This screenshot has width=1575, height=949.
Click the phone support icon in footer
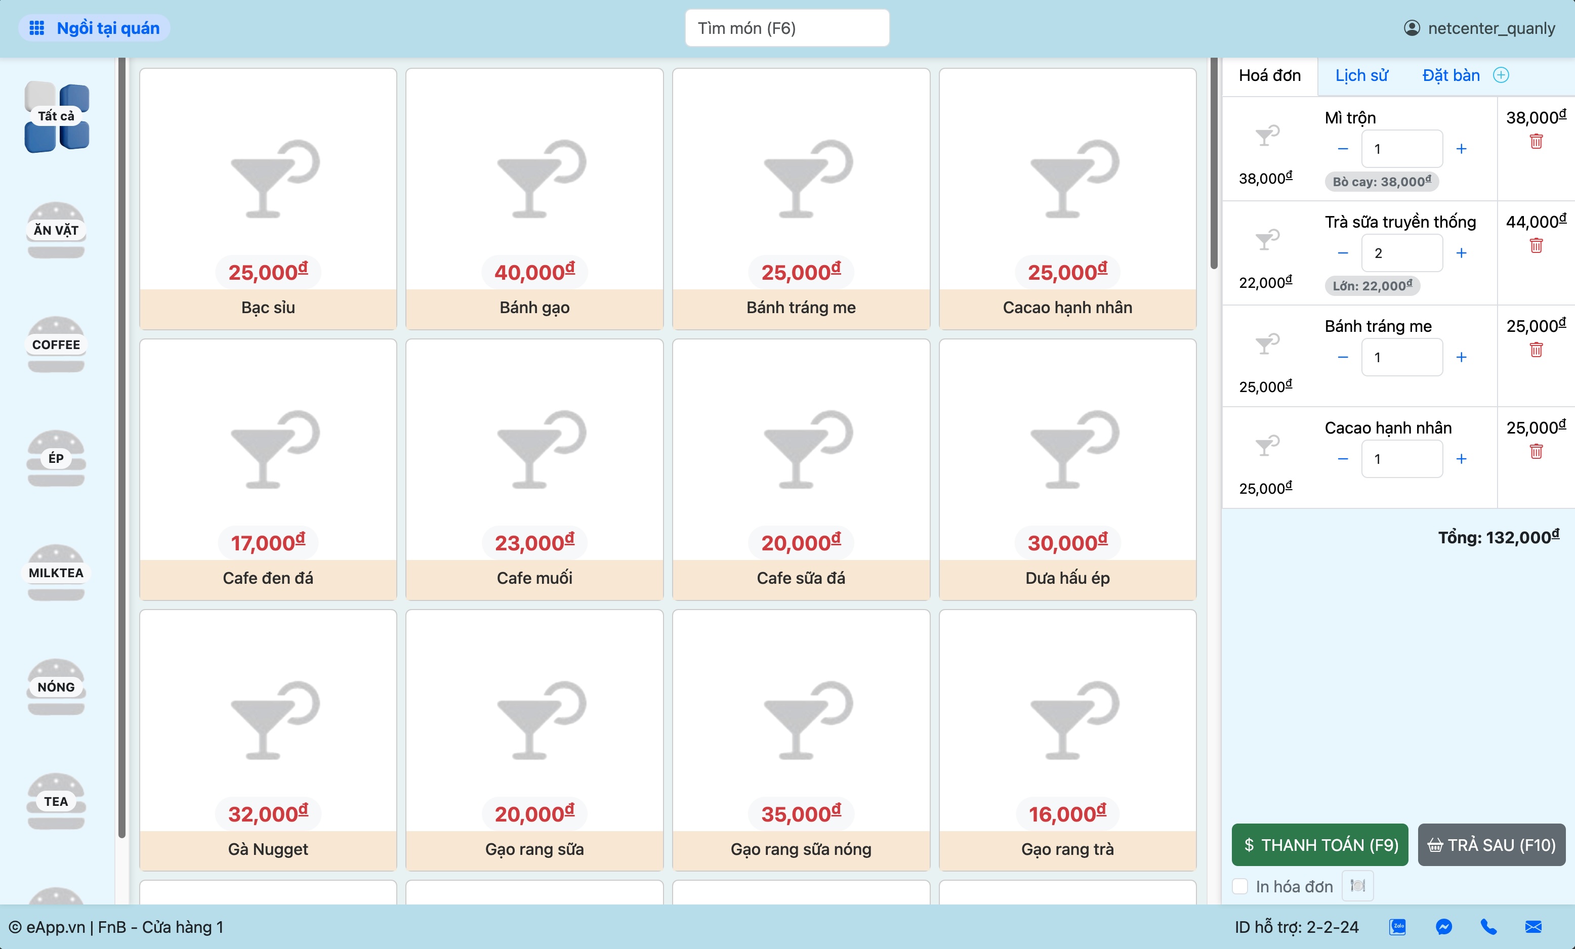[x=1488, y=927]
